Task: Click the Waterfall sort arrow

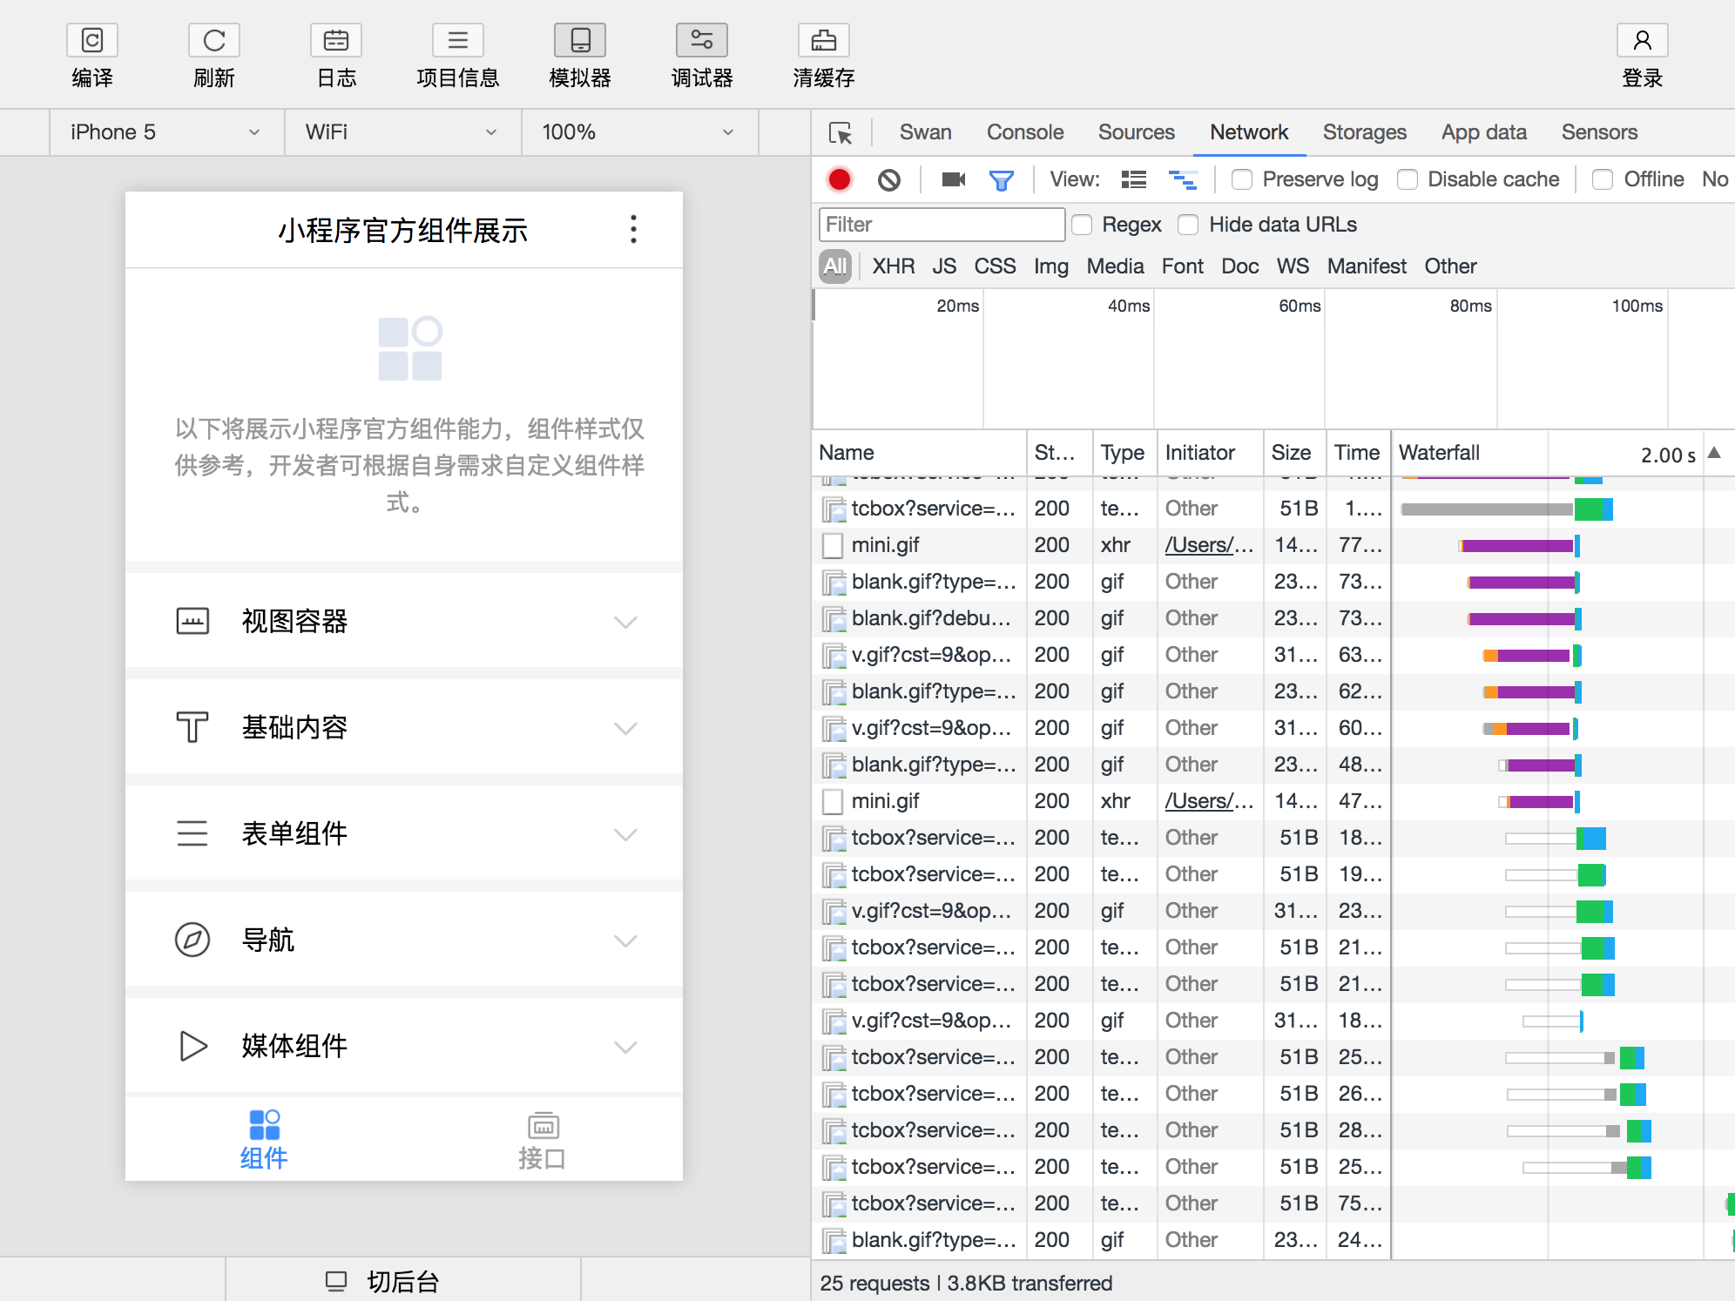Action: click(x=1714, y=453)
